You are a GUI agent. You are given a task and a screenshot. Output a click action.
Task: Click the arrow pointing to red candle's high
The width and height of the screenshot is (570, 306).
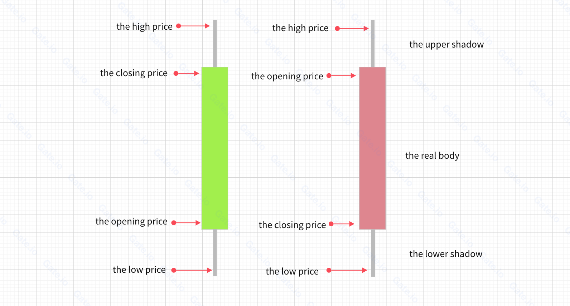(352, 29)
